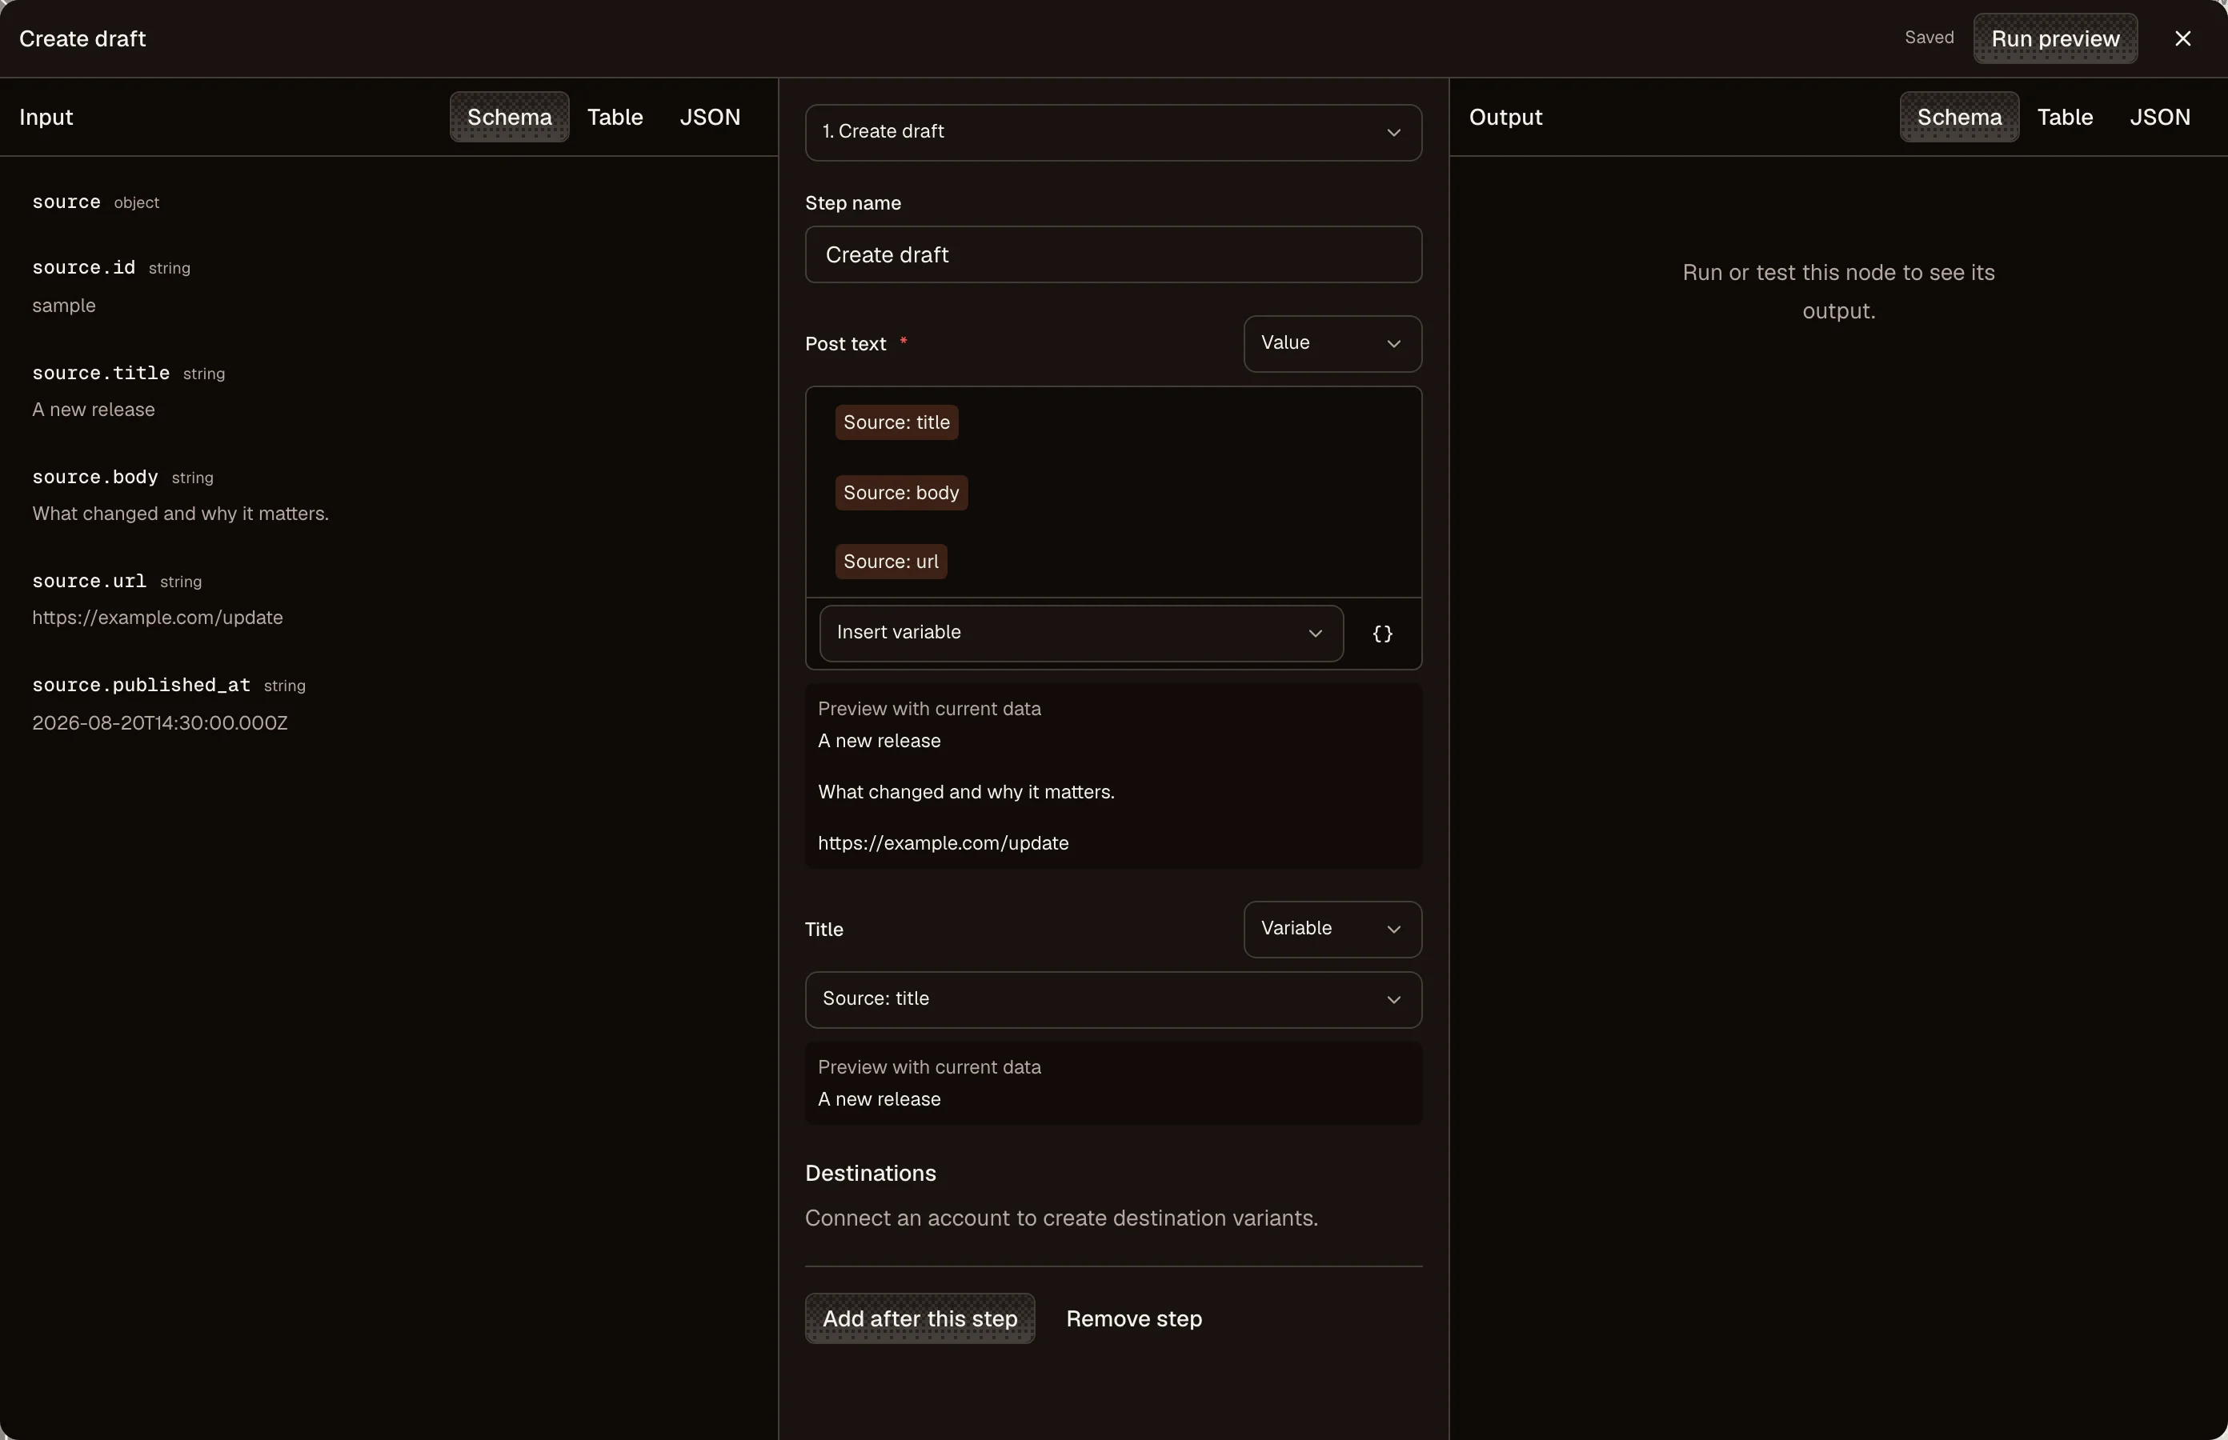Click the 'sample' value under source.id
This screenshot has width=2228, height=1440.
coord(63,306)
